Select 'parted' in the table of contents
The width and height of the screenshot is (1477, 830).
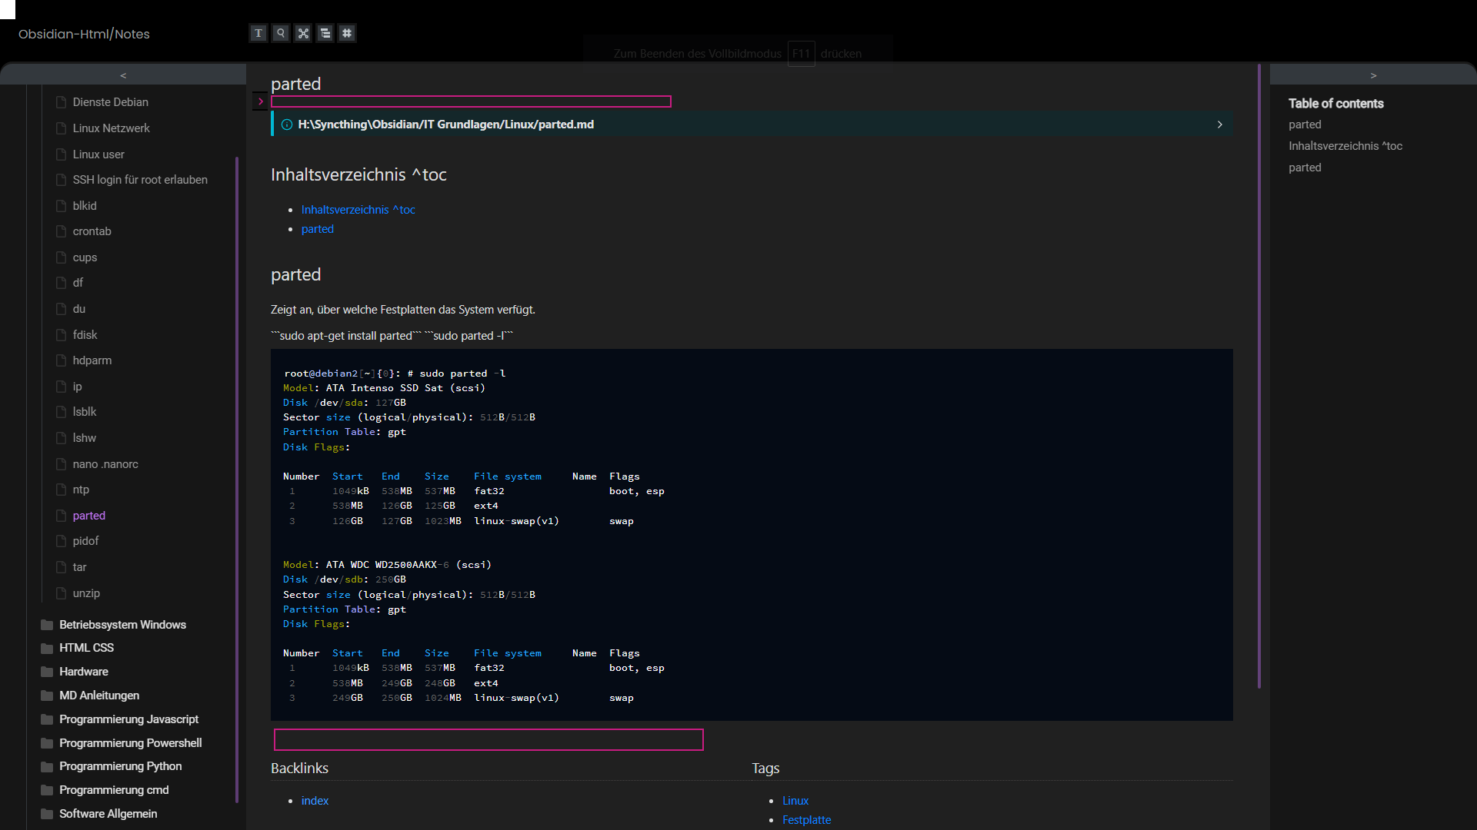click(x=1305, y=124)
